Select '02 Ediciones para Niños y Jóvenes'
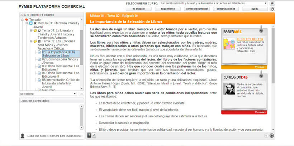This screenshot has width=294, height=146. pos(60,61)
